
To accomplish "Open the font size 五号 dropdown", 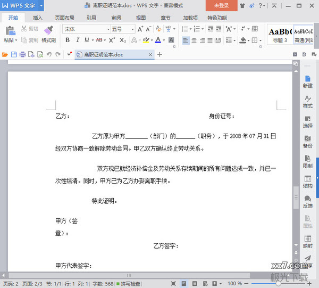I will (x=132, y=29).
